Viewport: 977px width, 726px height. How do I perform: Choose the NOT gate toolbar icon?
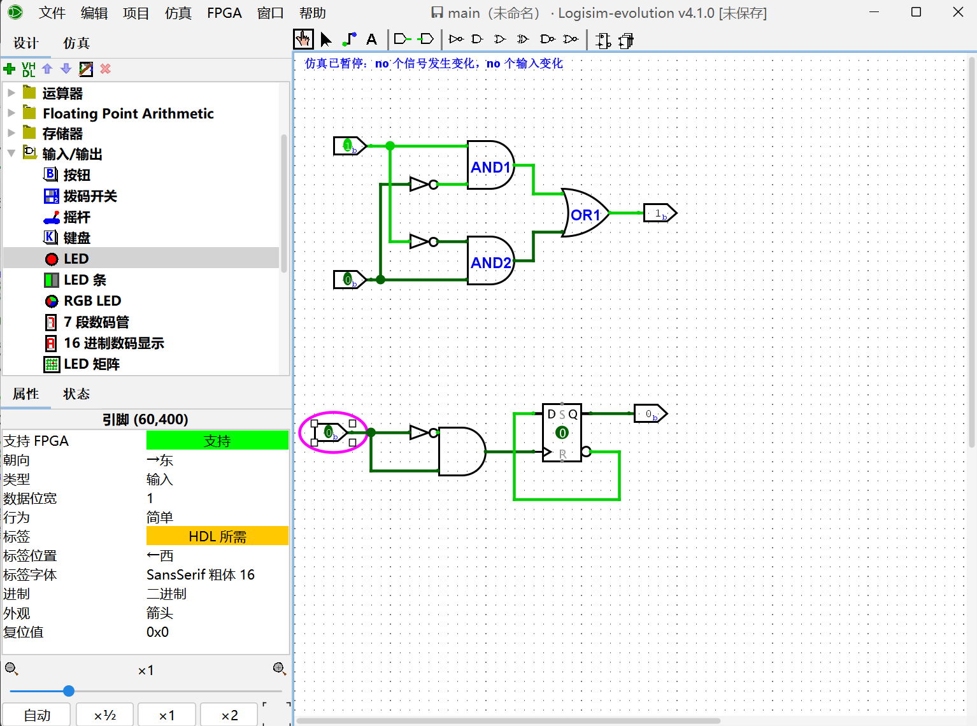456,39
